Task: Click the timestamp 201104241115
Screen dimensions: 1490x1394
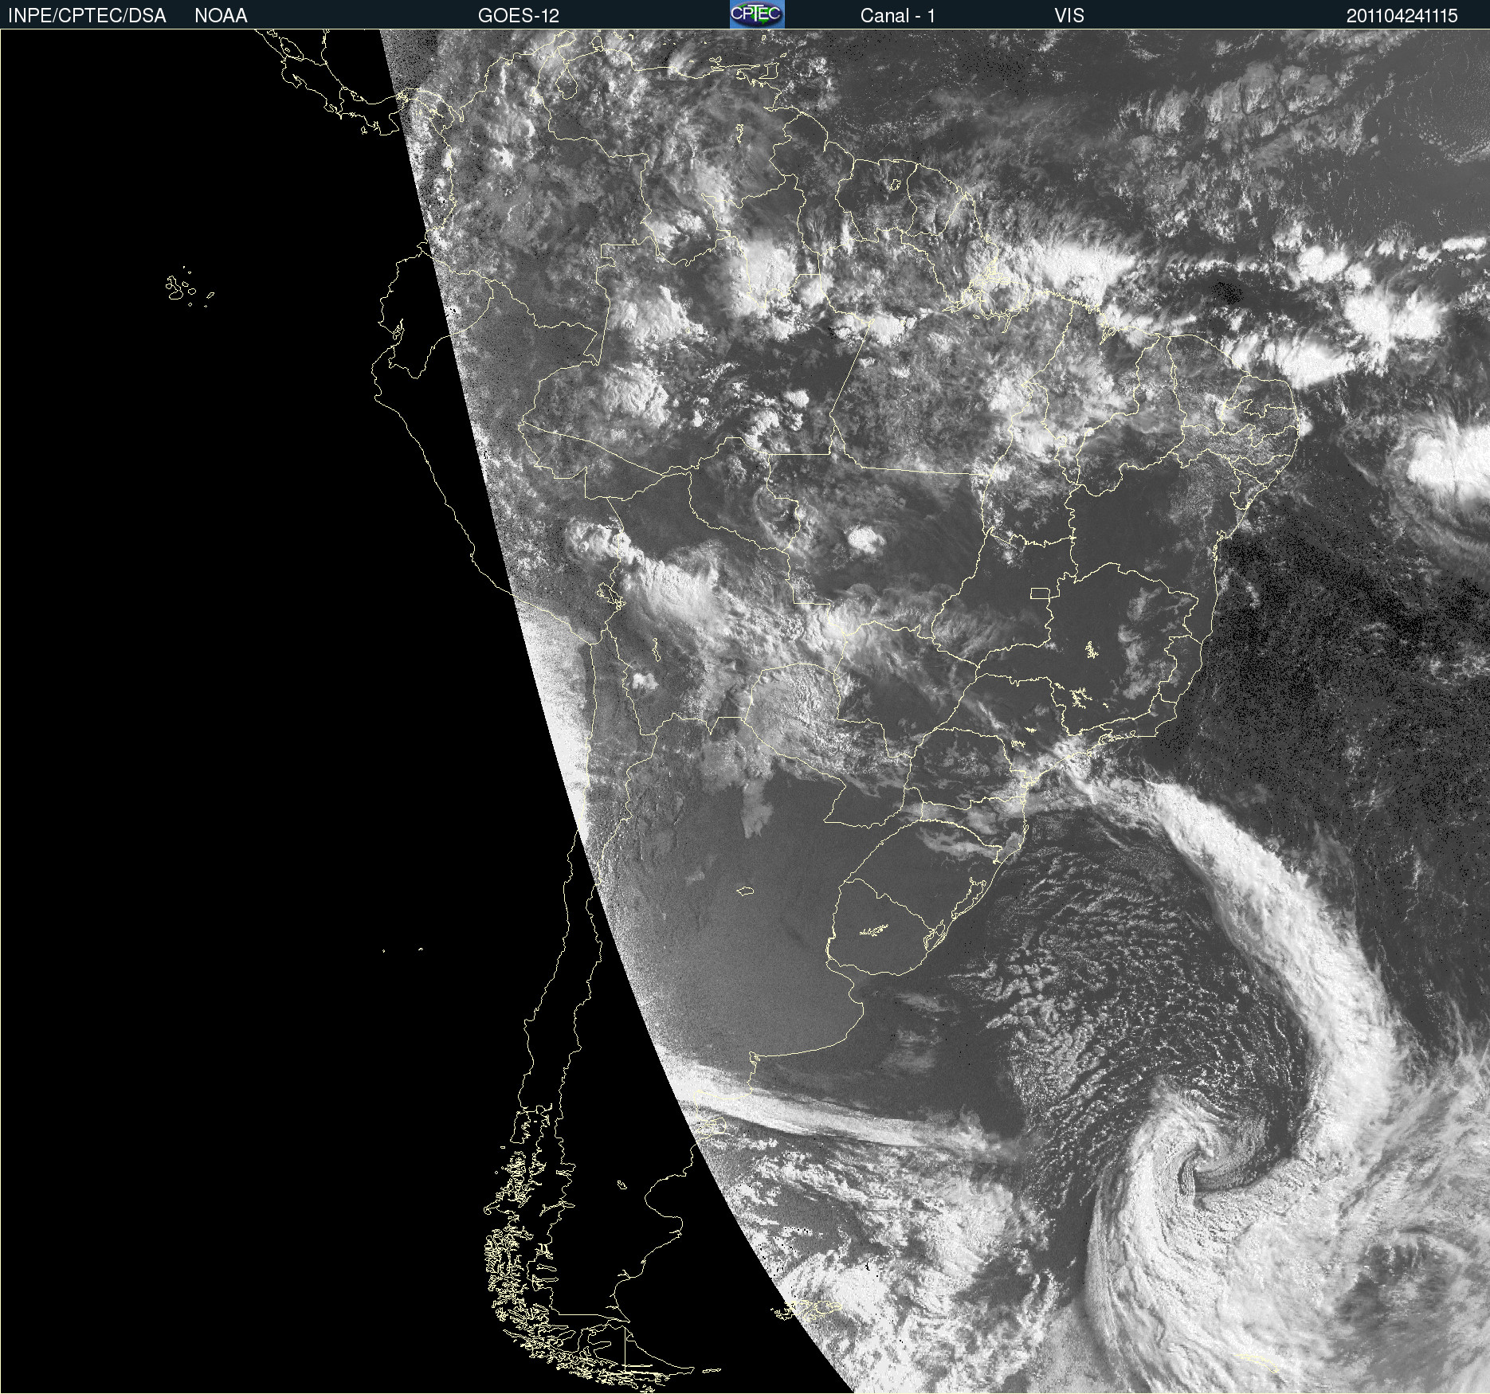Action: (x=1402, y=16)
